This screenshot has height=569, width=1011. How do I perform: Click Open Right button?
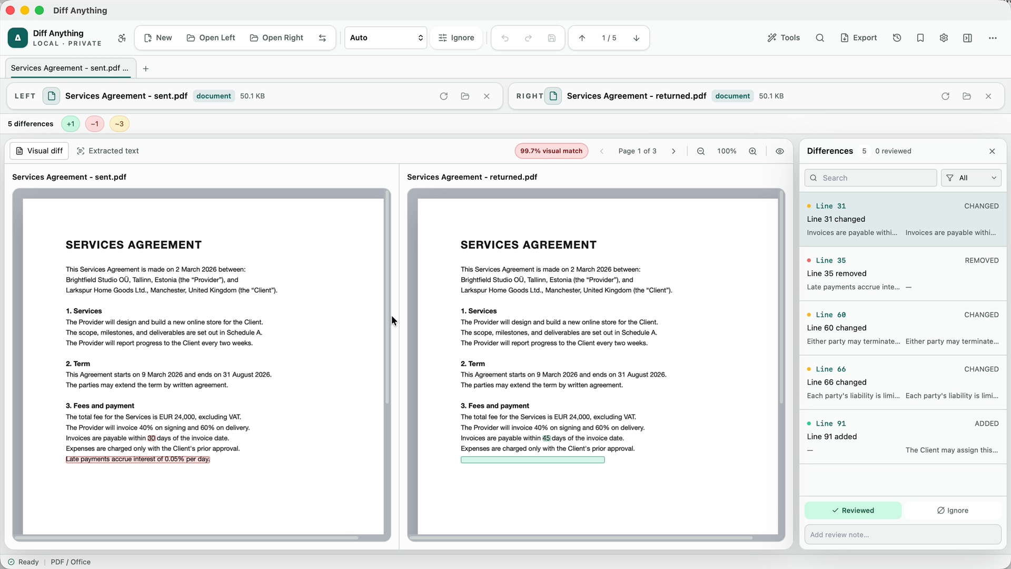tap(276, 38)
